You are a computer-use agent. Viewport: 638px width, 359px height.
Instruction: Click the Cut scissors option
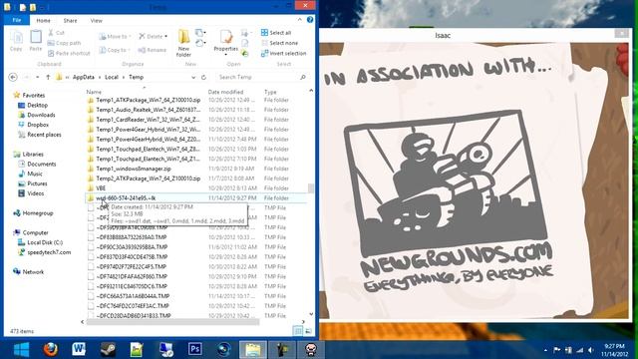pyautogui.click(x=56, y=33)
